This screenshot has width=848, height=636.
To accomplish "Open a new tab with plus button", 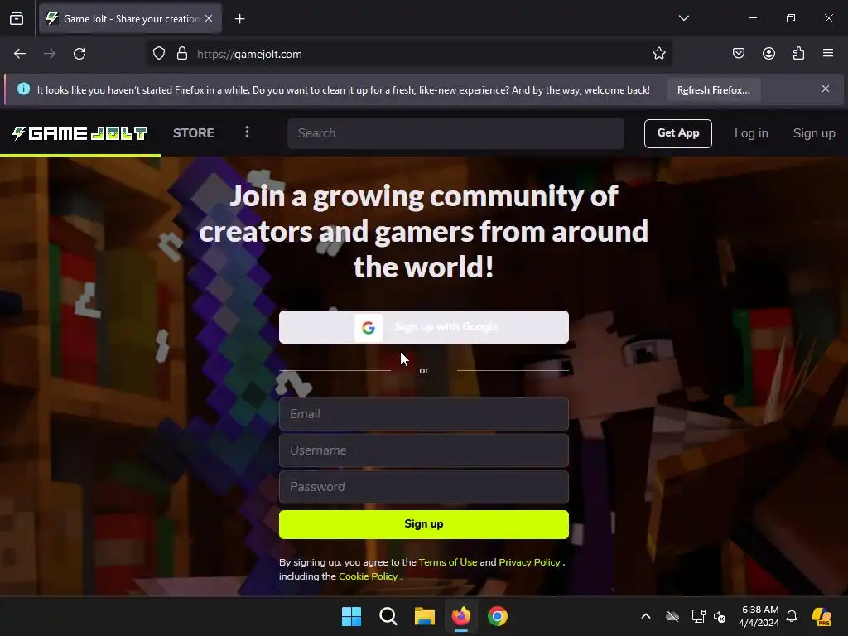I will point(239,19).
